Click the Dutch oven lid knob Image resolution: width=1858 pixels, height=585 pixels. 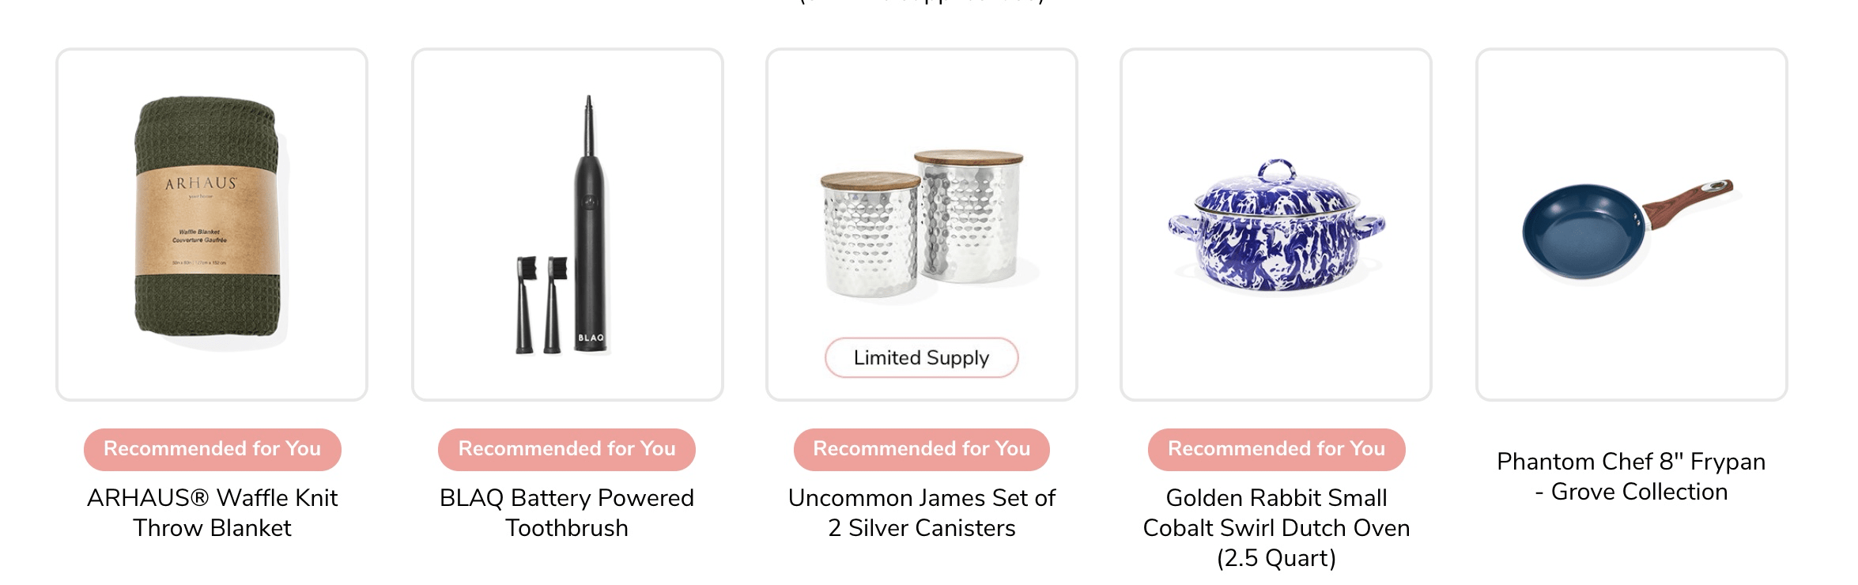1276,171
